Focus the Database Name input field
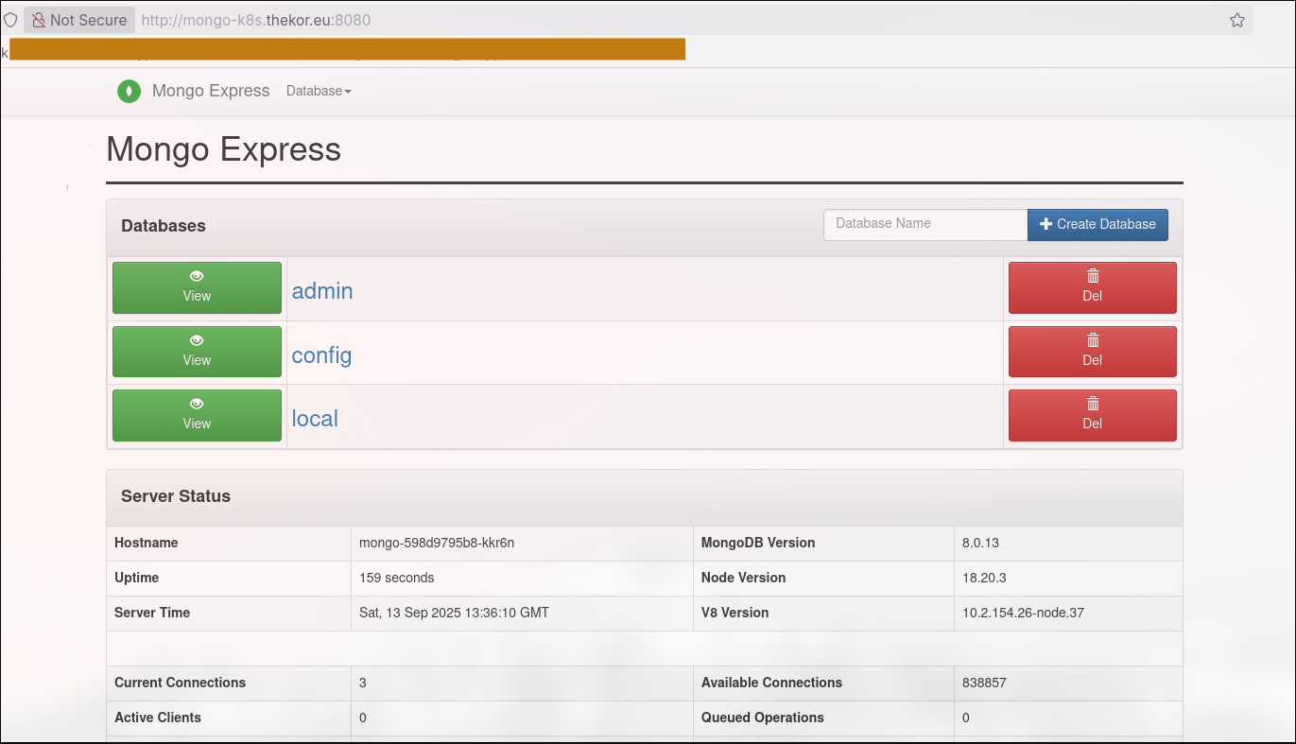This screenshot has width=1296, height=744. click(x=924, y=224)
